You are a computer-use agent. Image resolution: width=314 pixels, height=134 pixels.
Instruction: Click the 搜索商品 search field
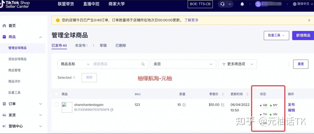tap(115, 64)
